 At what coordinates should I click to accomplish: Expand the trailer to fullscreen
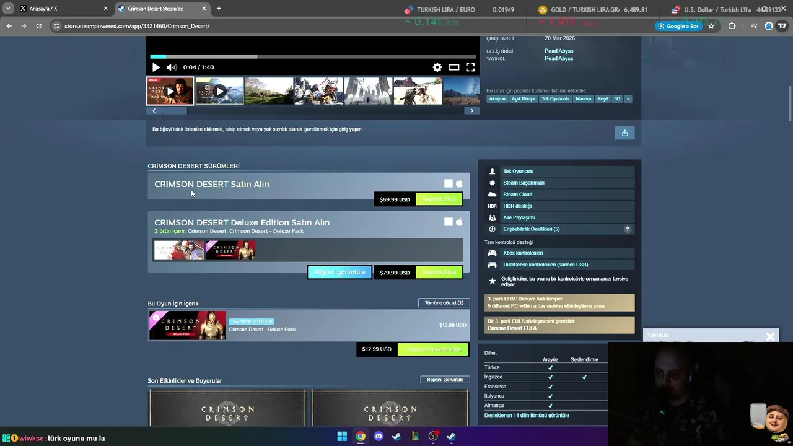470,68
